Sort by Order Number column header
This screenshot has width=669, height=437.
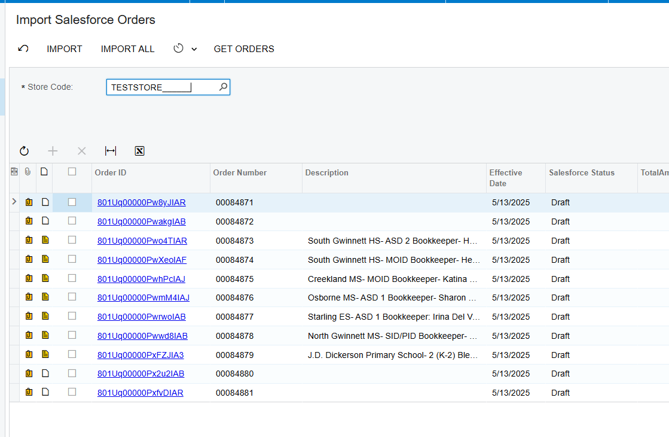point(240,172)
